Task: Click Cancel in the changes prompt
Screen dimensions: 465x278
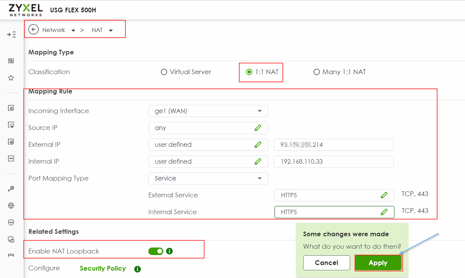Action: pos(326,263)
